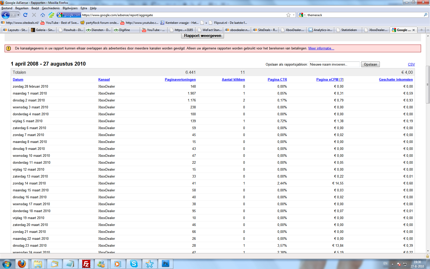Open the Bestand menu
This screenshot has height=269, width=430.
point(7,8)
